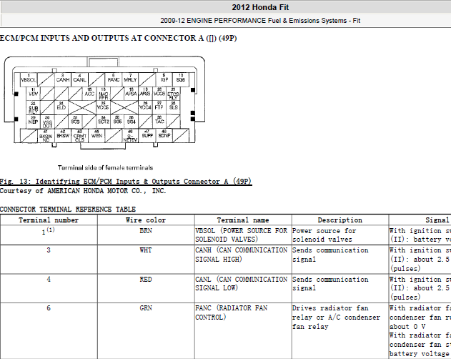
Task: Click the CANL pin 4 in connector diagram
Action: (79, 79)
